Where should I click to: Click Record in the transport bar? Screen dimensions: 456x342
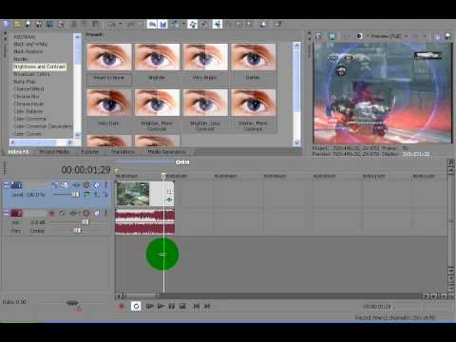click(122, 306)
